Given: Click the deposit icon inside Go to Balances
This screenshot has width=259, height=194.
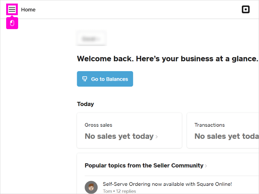Looking at the screenshot, I should (85, 79).
